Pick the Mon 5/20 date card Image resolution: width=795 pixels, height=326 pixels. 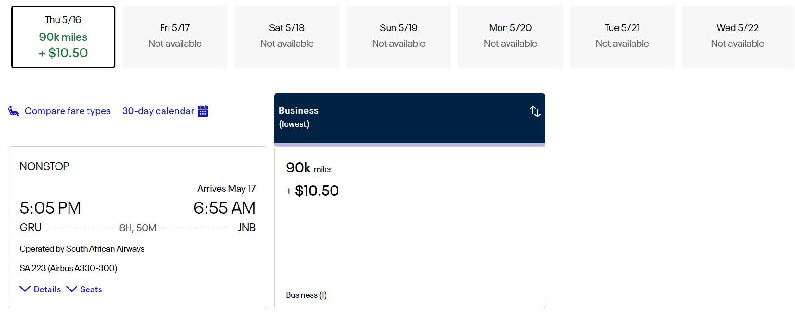510,37
